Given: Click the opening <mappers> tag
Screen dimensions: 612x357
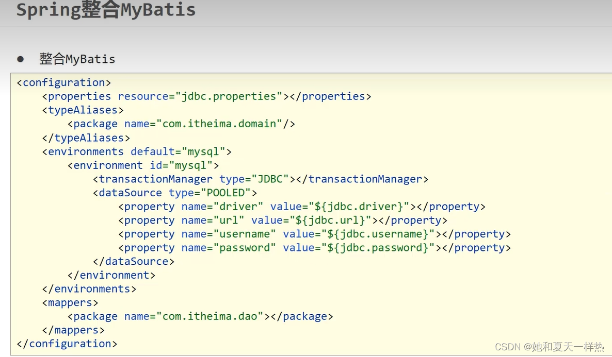Looking at the screenshot, I should click(70, 303).
